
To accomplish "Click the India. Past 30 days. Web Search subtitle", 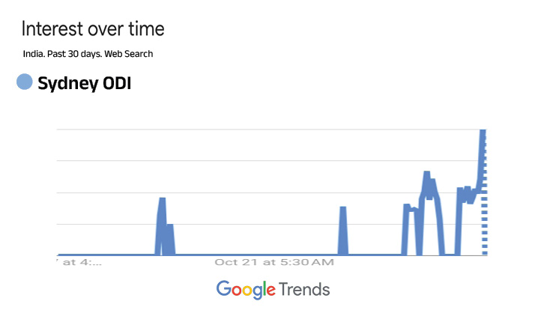I will click(88, 54).
